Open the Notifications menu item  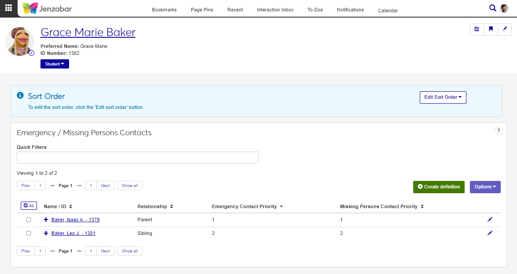(x=350, y=10)
